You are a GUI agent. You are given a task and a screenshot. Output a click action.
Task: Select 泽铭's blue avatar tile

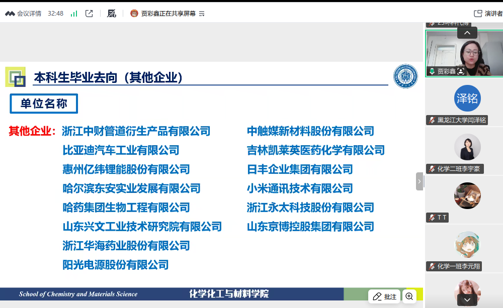click(x=467, y=98)
